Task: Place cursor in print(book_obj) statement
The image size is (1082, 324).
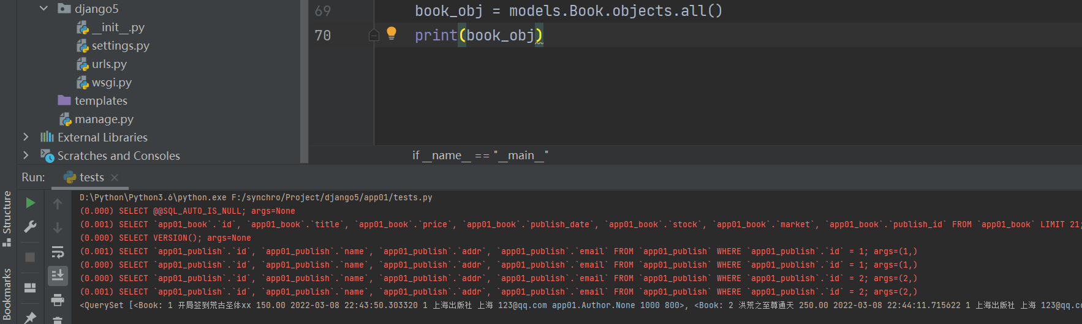Action: click(479, 36)
